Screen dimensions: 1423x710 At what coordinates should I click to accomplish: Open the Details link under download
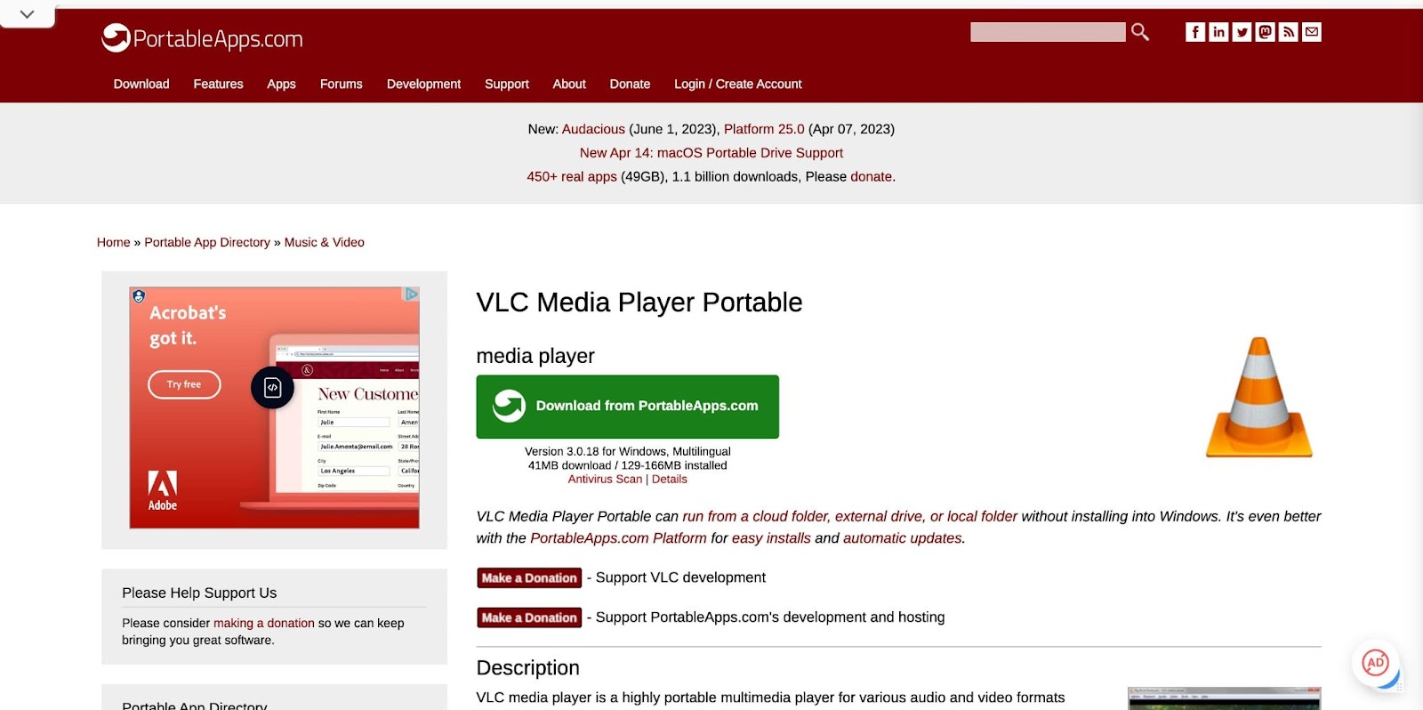669,479
